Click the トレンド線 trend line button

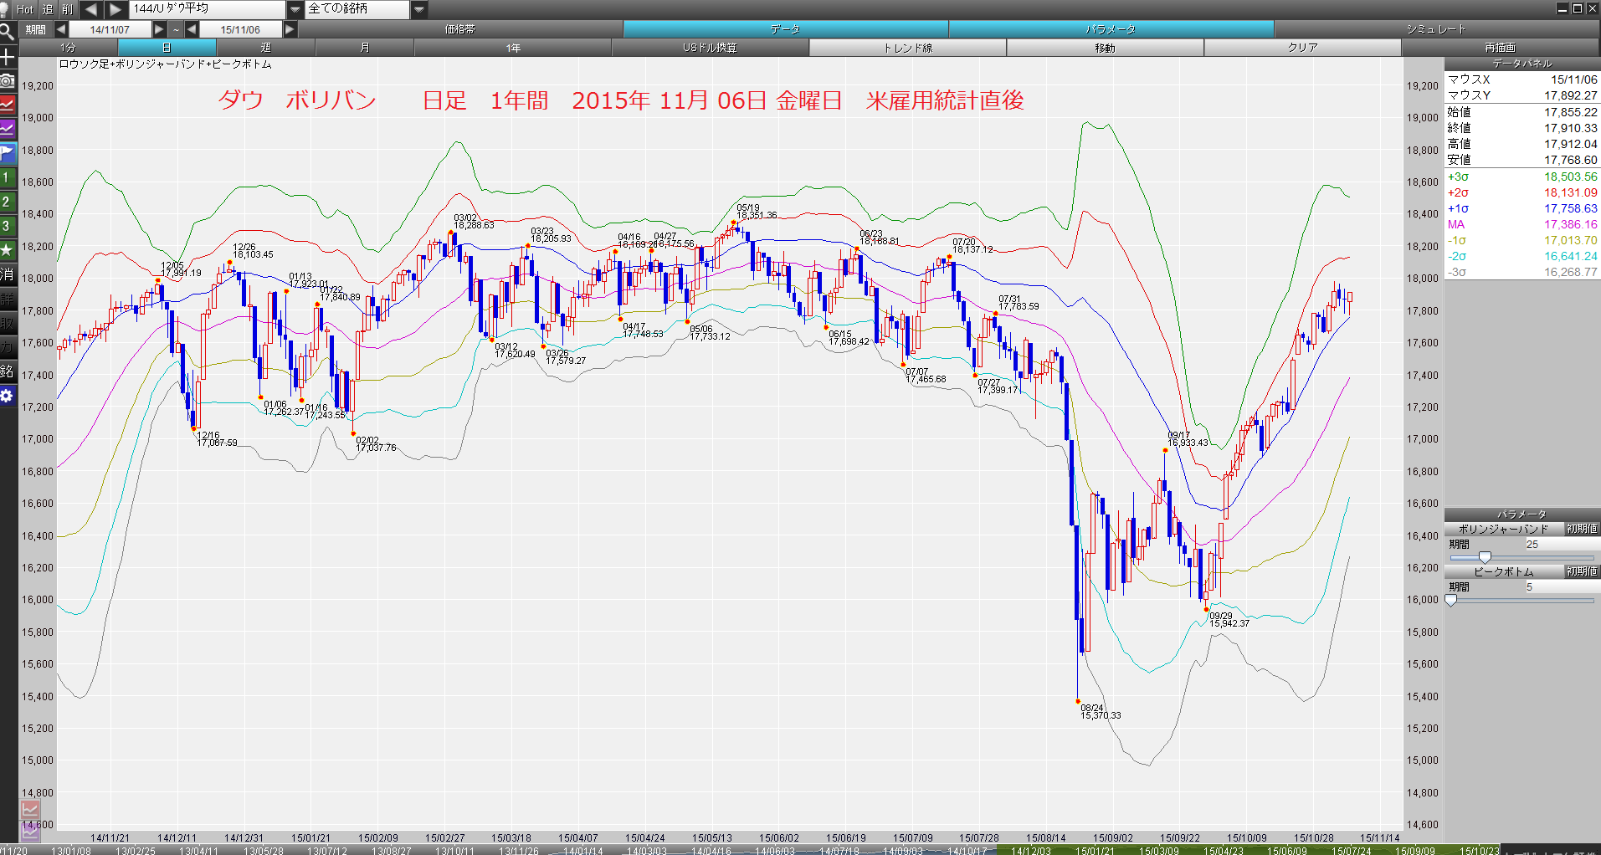908,48
